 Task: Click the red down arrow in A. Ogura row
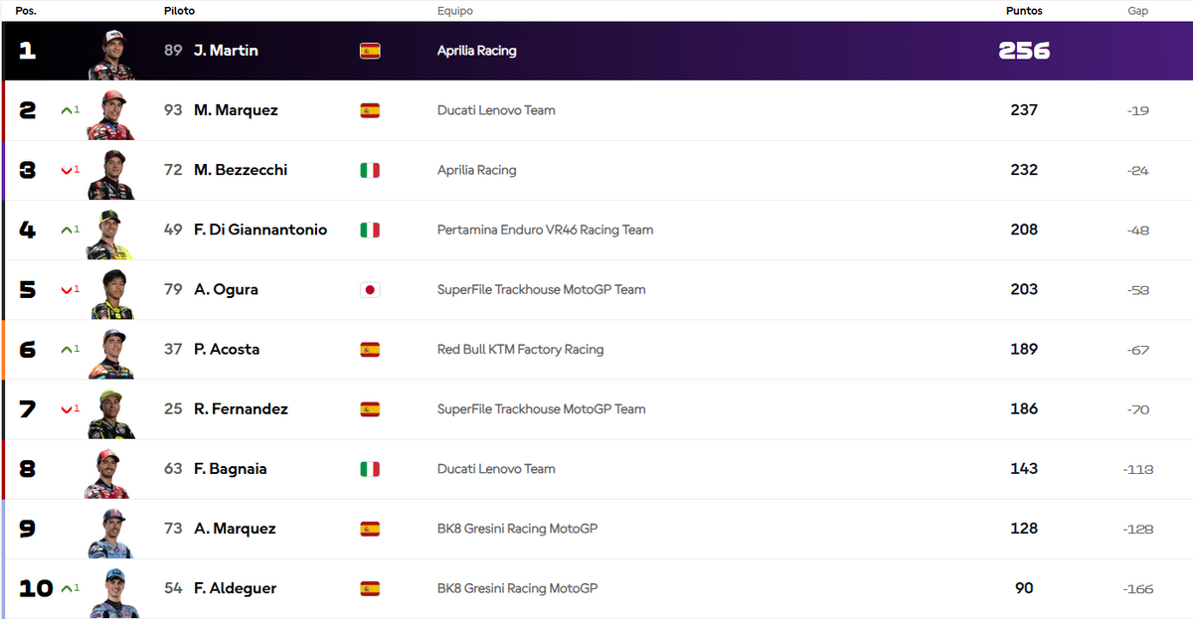click(x=66, y=290)
